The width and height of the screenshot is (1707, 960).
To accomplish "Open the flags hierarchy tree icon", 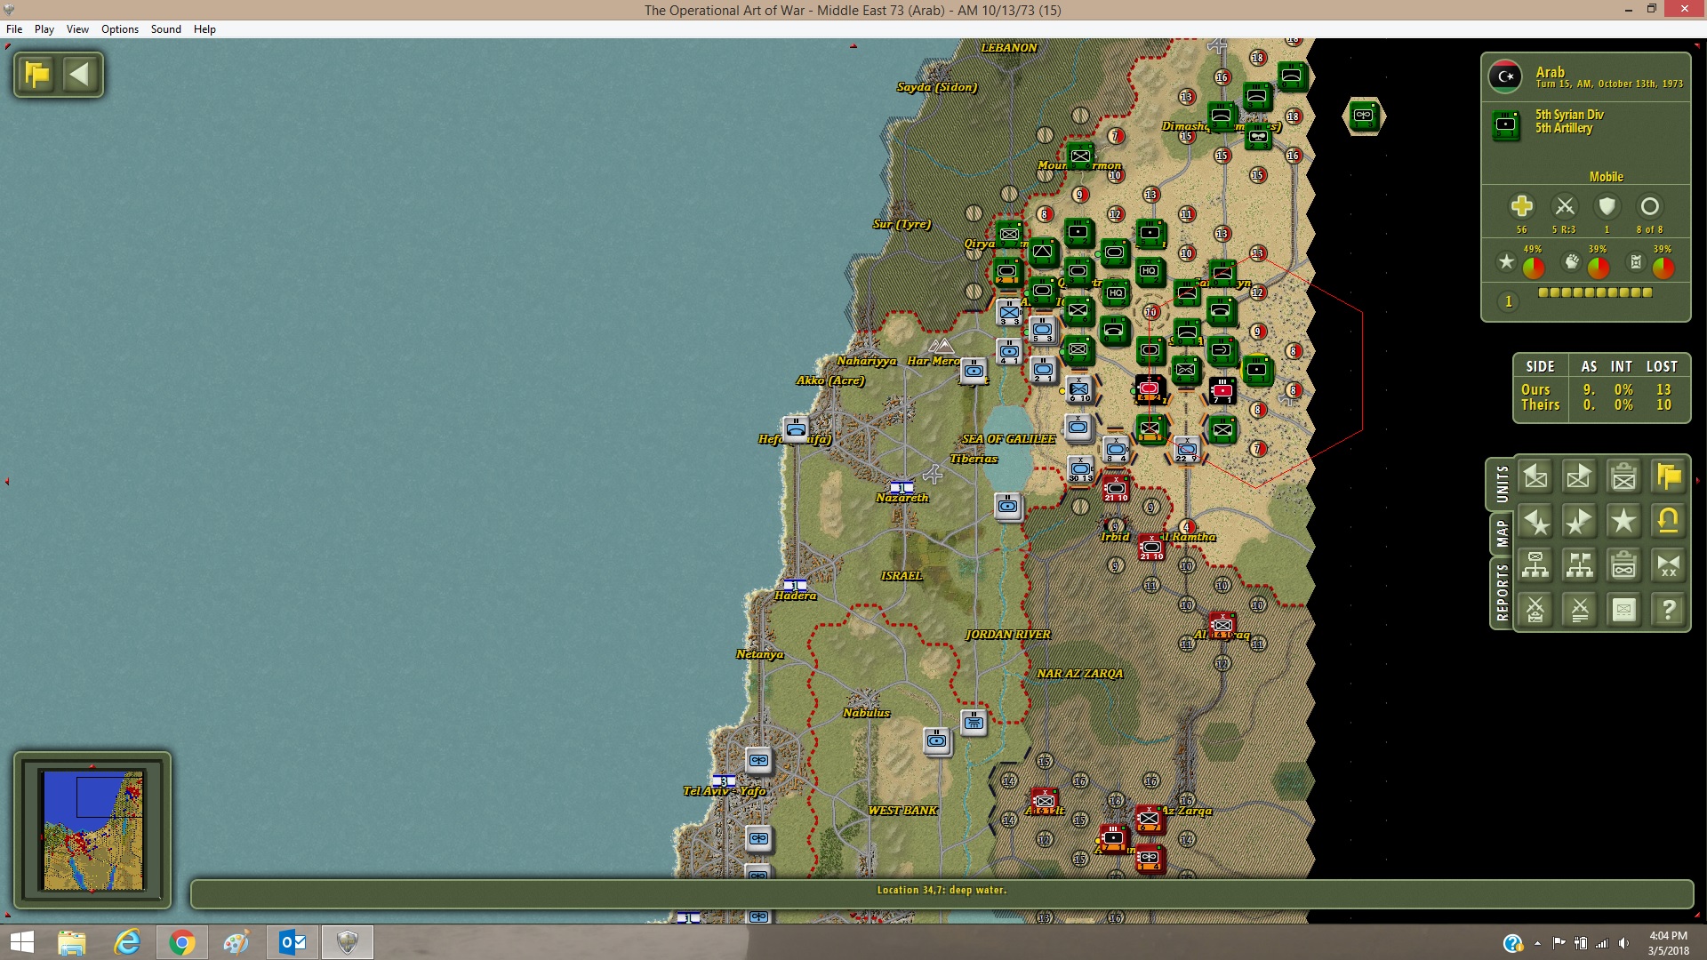I will 1580,565.
